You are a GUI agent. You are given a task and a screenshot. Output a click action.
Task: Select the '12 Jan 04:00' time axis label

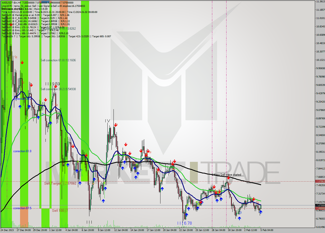(x=121, y=230)
